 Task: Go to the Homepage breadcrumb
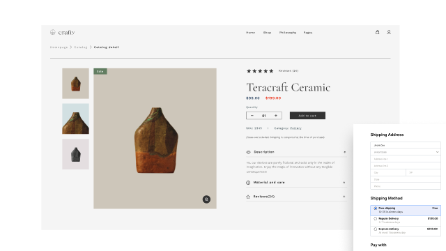point(59,47)
